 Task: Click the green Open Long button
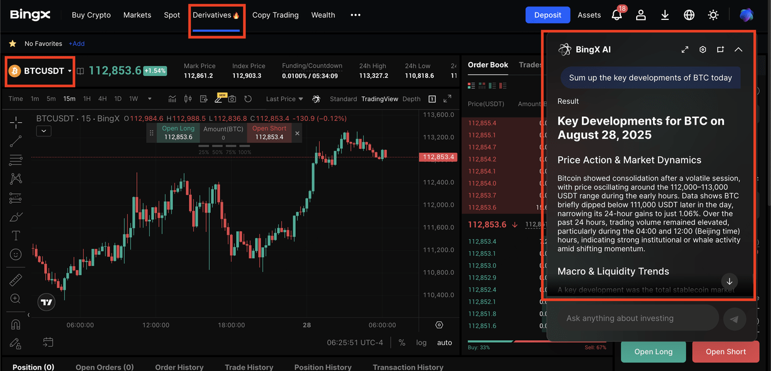coord(654,352)
